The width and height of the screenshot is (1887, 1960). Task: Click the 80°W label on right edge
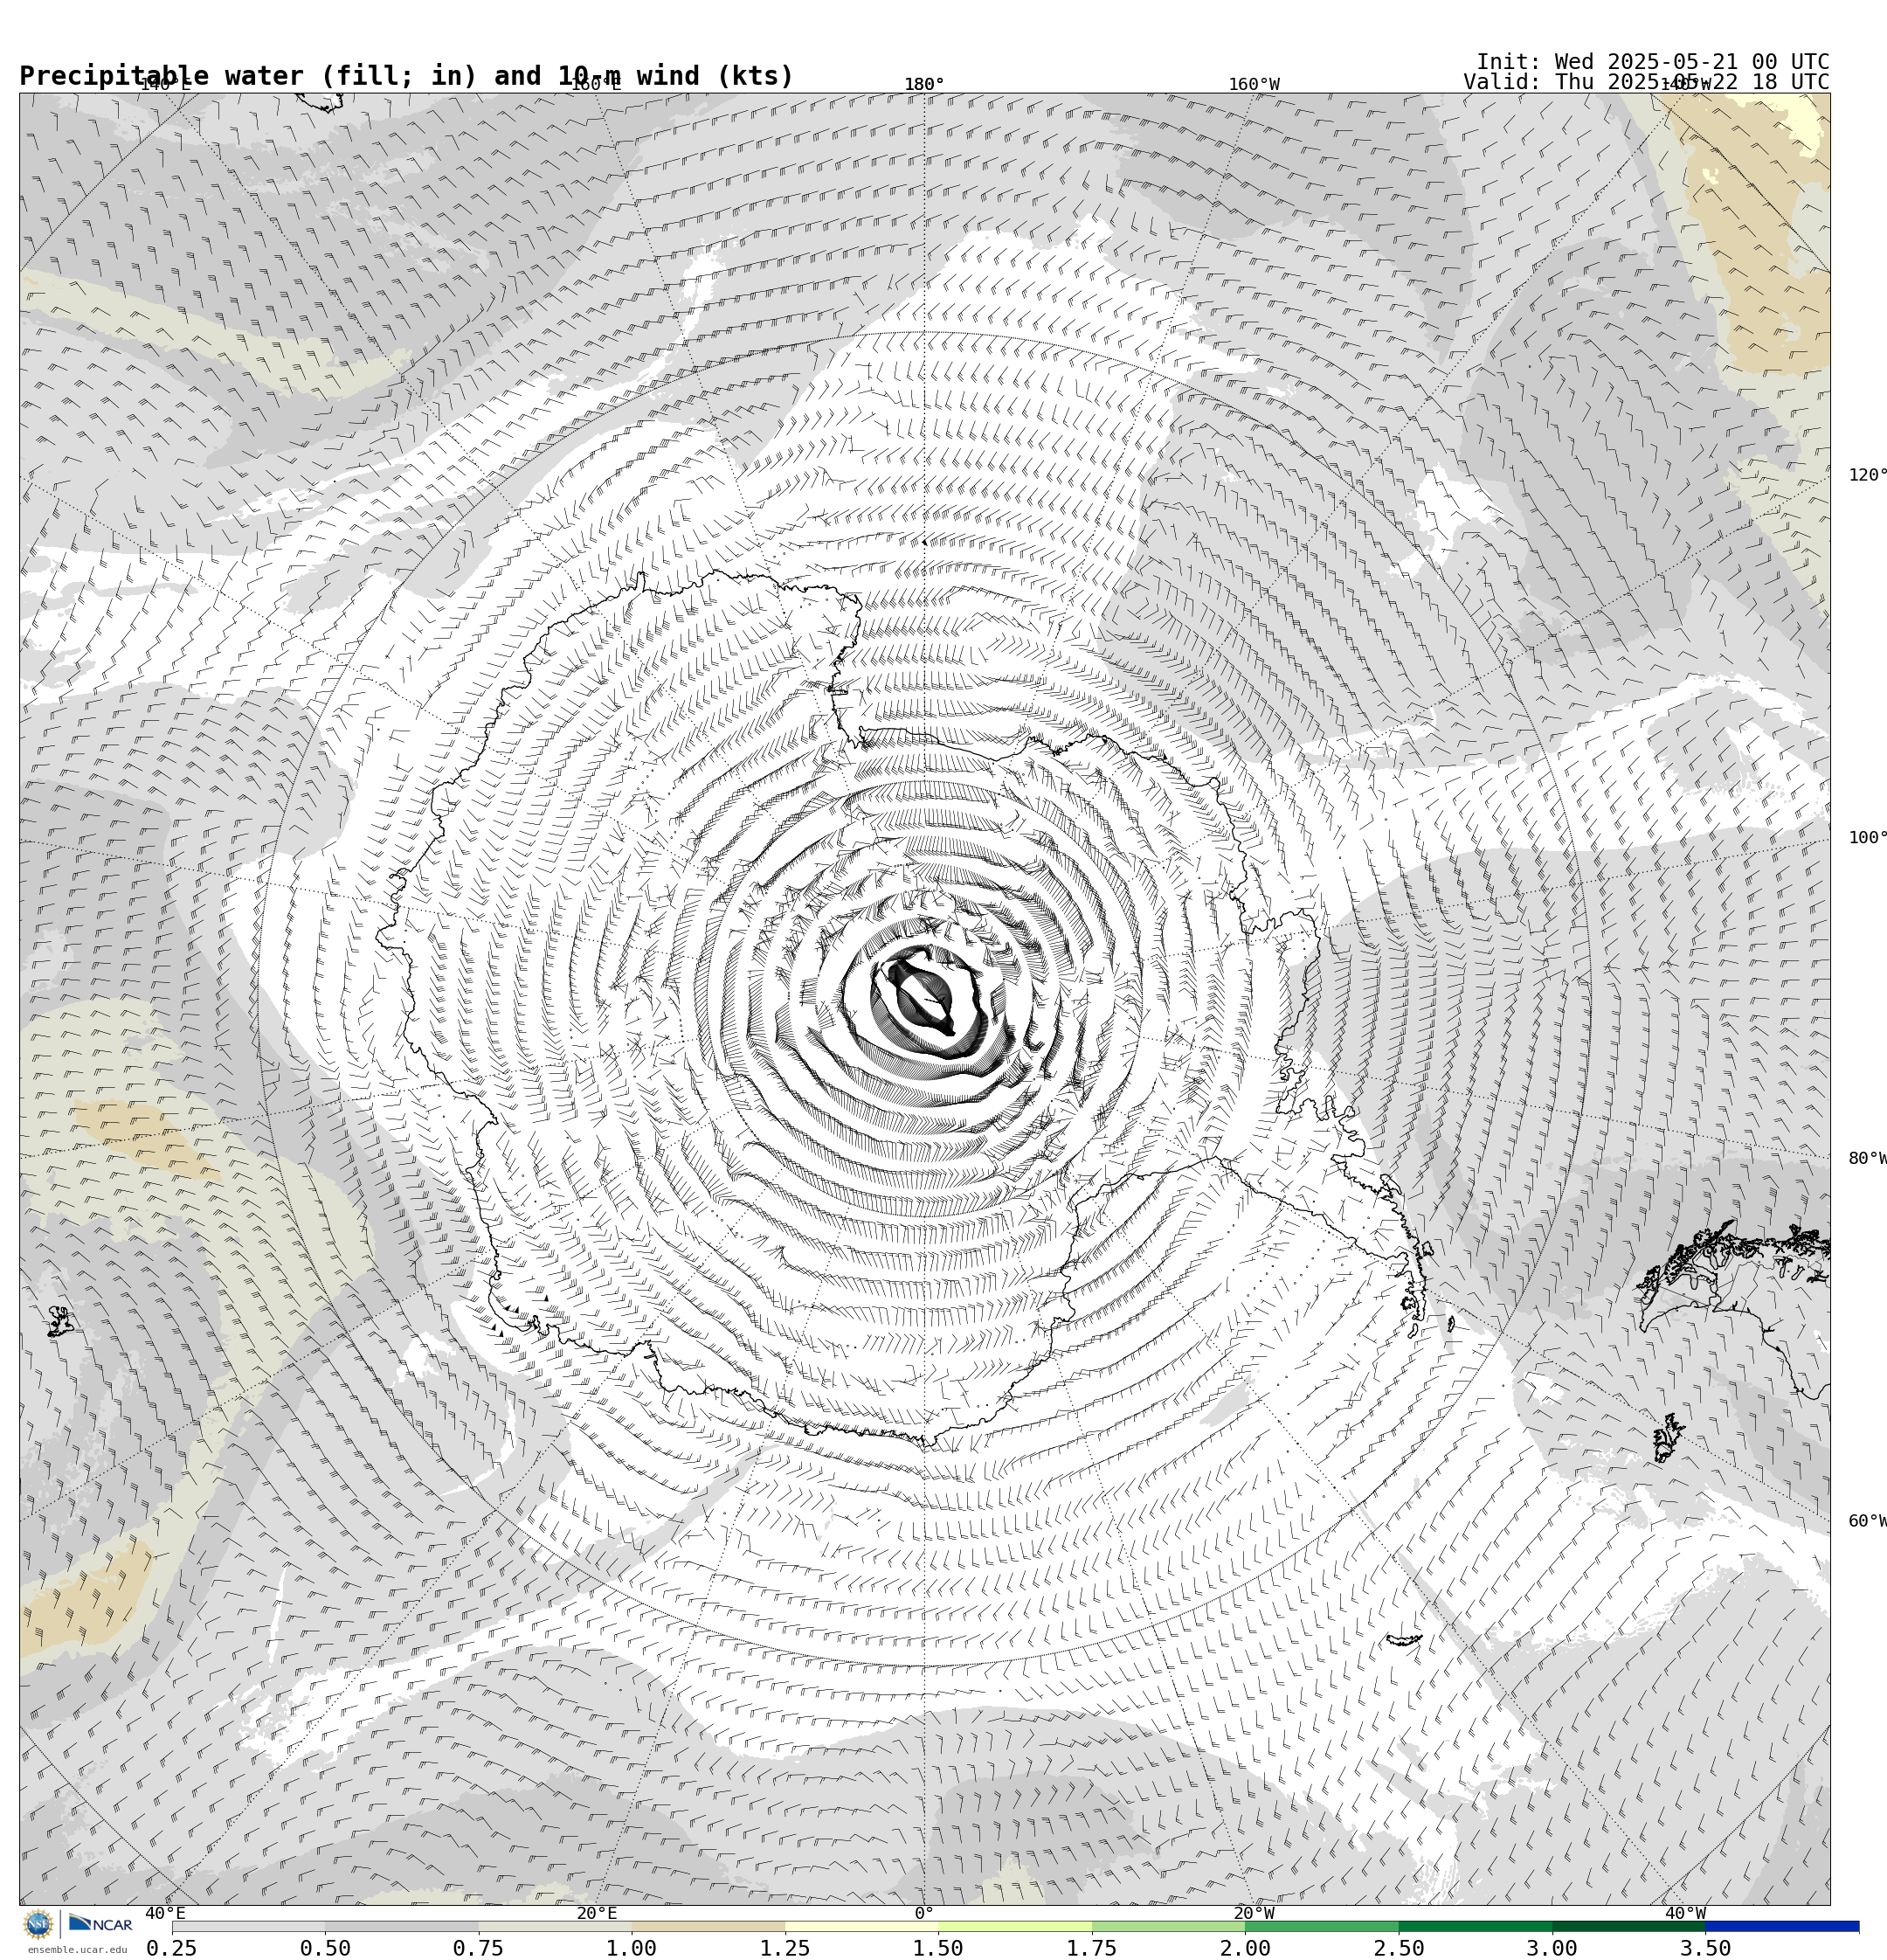point(1867,1158)
